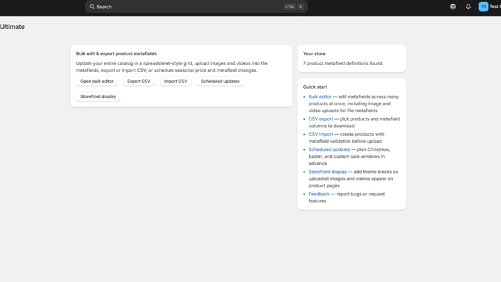
Task: Click the Storefront display button
Action: pos(98,97)
